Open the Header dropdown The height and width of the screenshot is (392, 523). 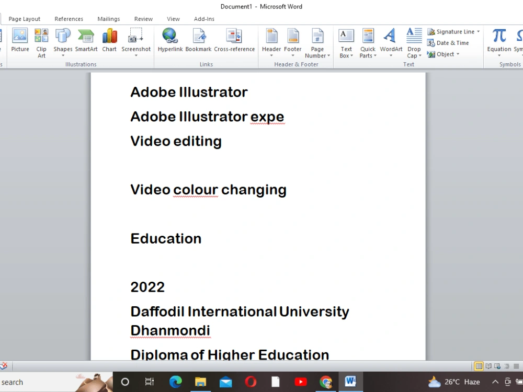tap(271, 43)
